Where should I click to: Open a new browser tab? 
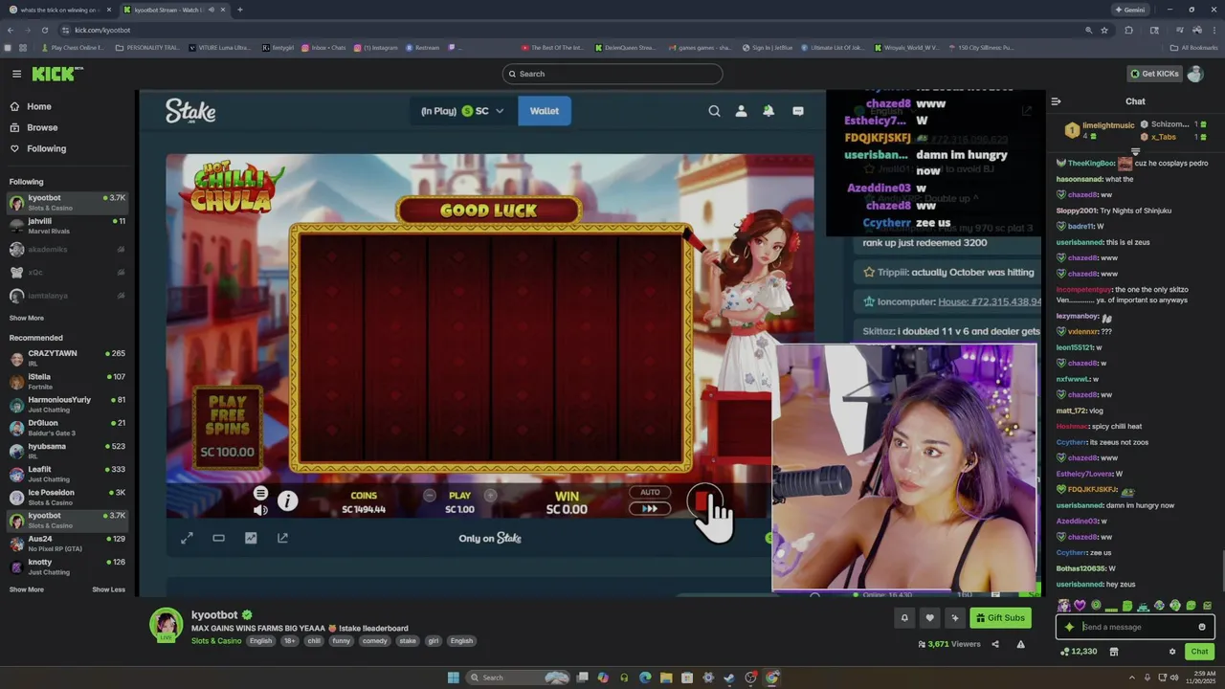coord(239,10)
